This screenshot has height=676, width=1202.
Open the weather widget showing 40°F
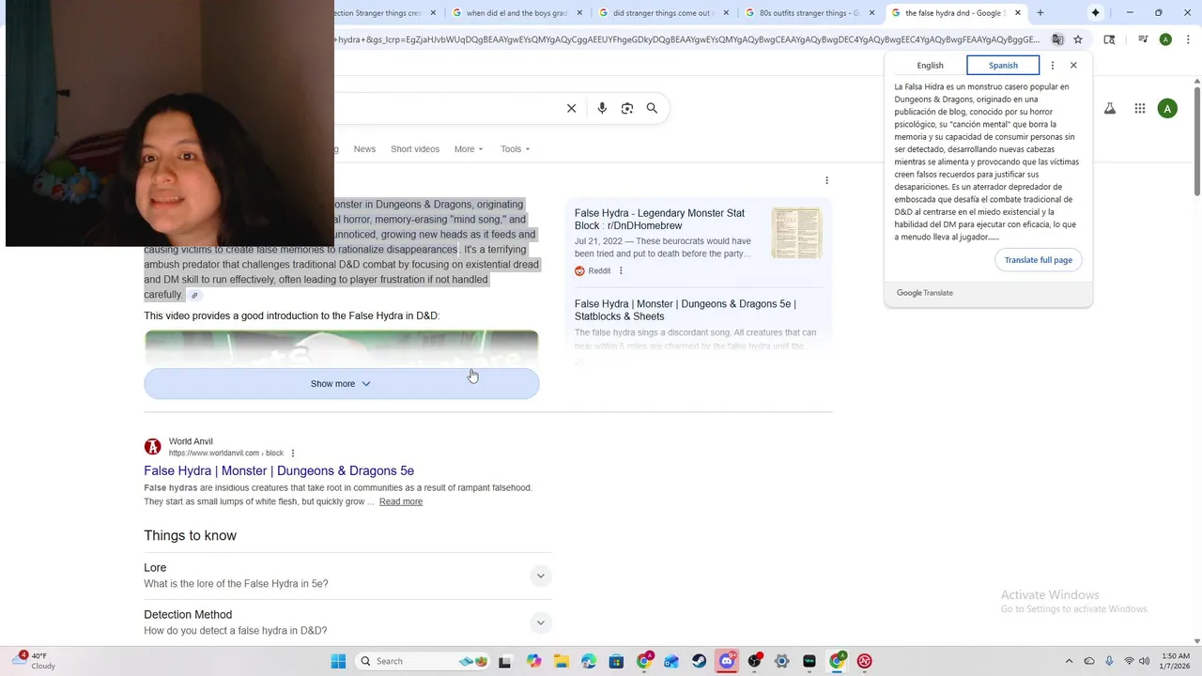[x=35, y=661]
